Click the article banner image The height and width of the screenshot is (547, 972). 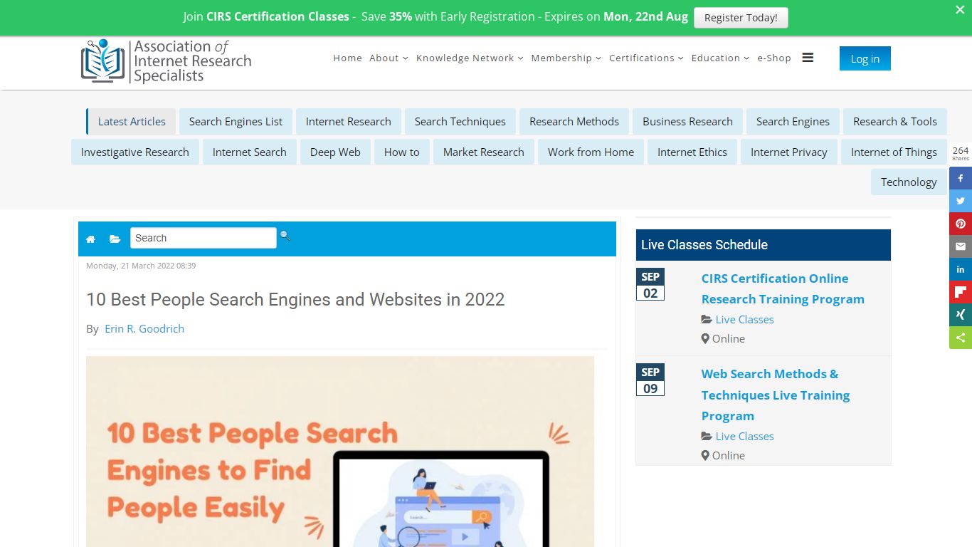pyautogui.click(x=340, y=452)
